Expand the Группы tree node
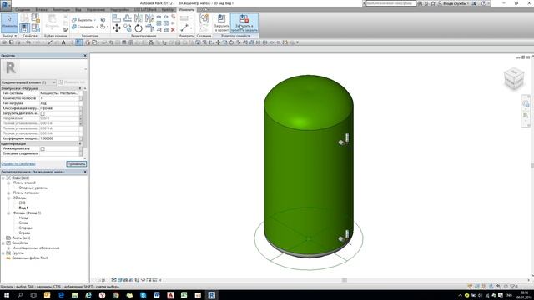 (x=3, y=253)
